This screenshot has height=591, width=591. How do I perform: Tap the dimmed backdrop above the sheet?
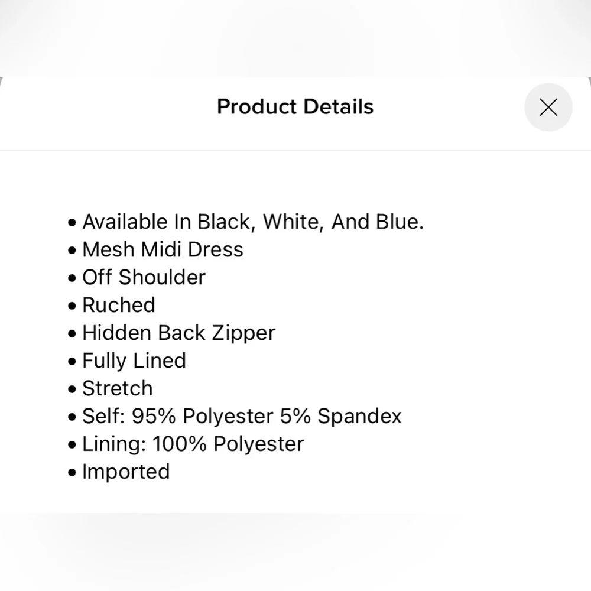coord(295,37)
